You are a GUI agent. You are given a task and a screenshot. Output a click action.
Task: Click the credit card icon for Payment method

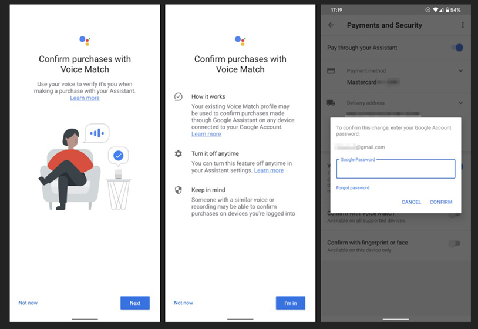point(331,70)
